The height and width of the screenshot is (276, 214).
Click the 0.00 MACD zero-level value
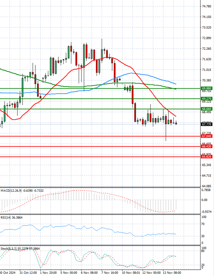(x=204, y=200)
